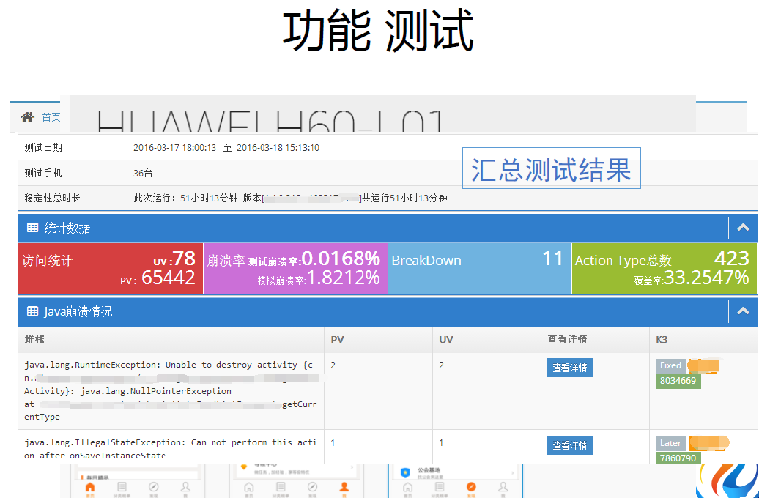Open the 首页 breadcrumb link

click(51, 117)
